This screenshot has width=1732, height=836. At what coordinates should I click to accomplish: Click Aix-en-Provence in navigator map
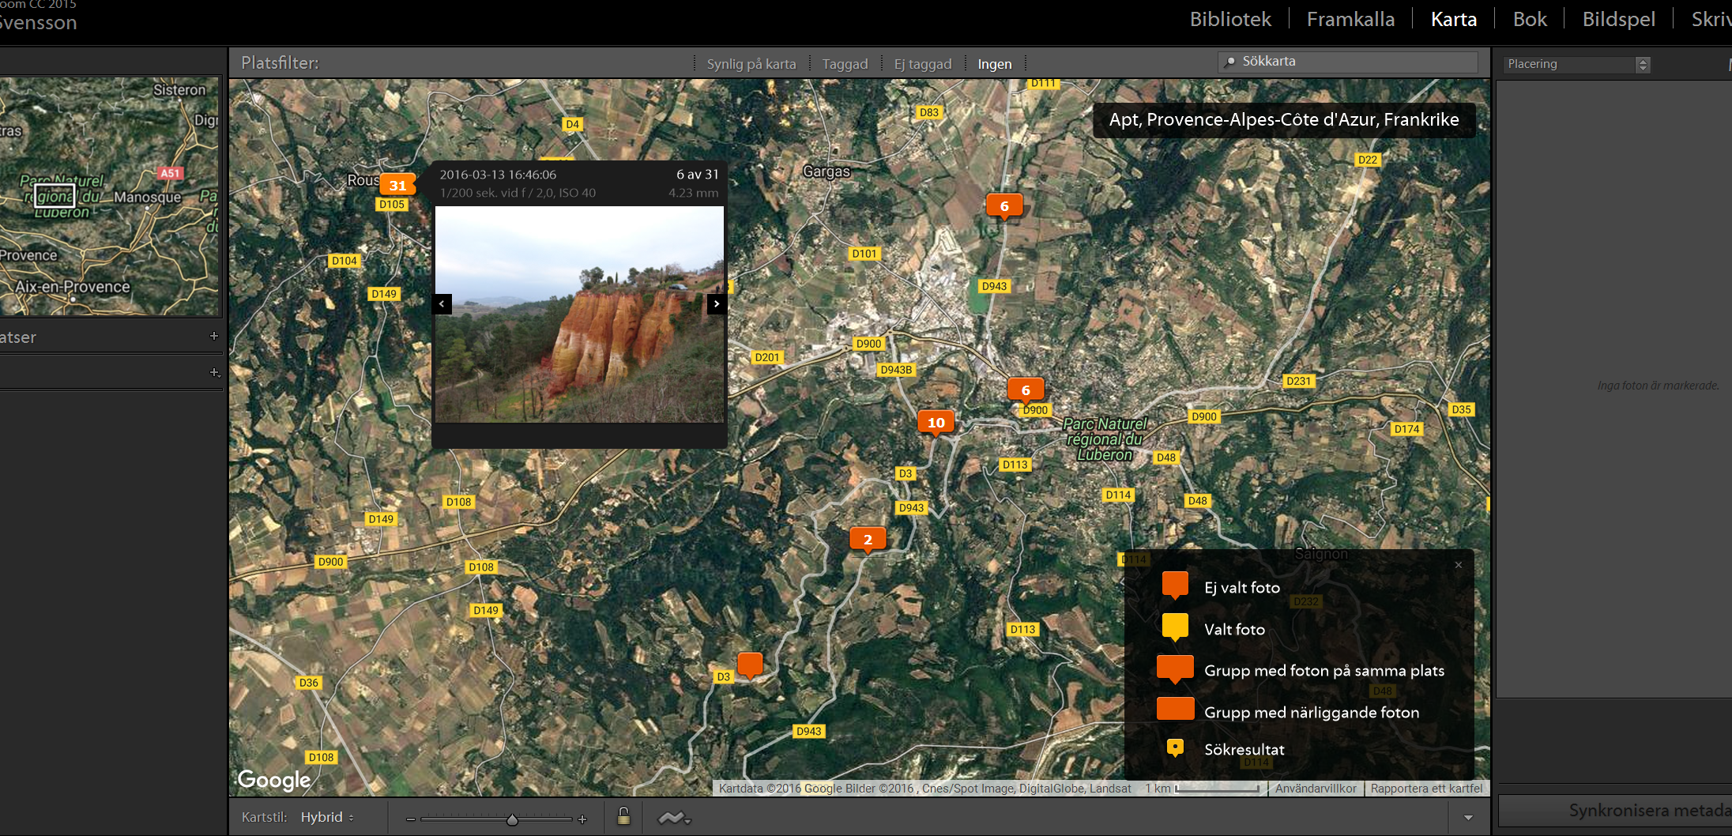coord(73,287)
